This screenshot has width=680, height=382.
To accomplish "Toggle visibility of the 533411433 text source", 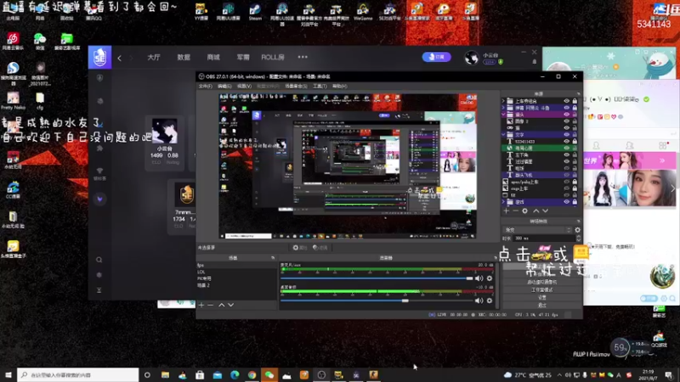I will [x=566, y=141].
